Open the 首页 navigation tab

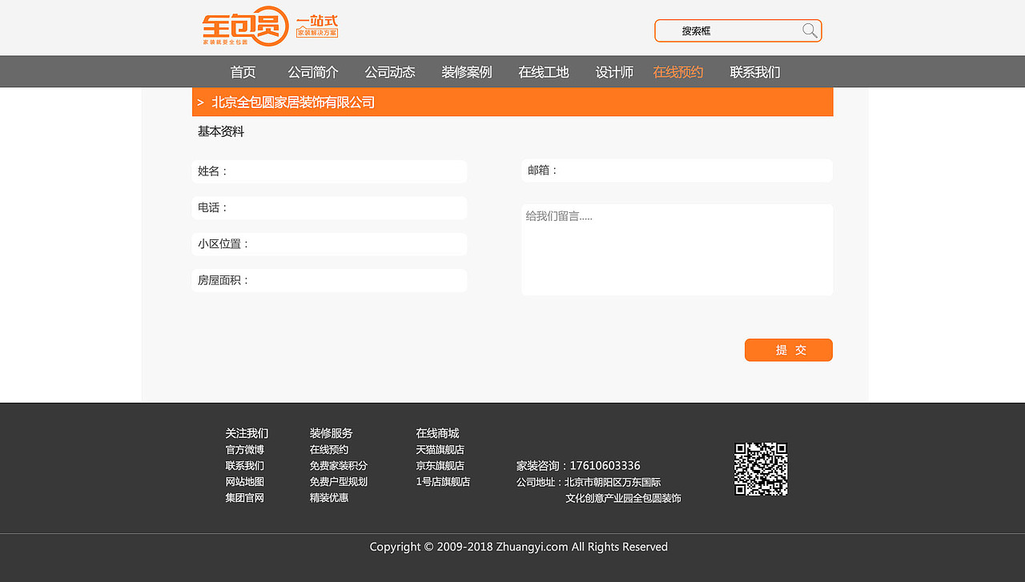[243, 72]
